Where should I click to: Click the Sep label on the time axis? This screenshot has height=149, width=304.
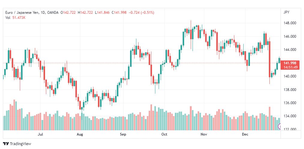(x=123, y=135)
